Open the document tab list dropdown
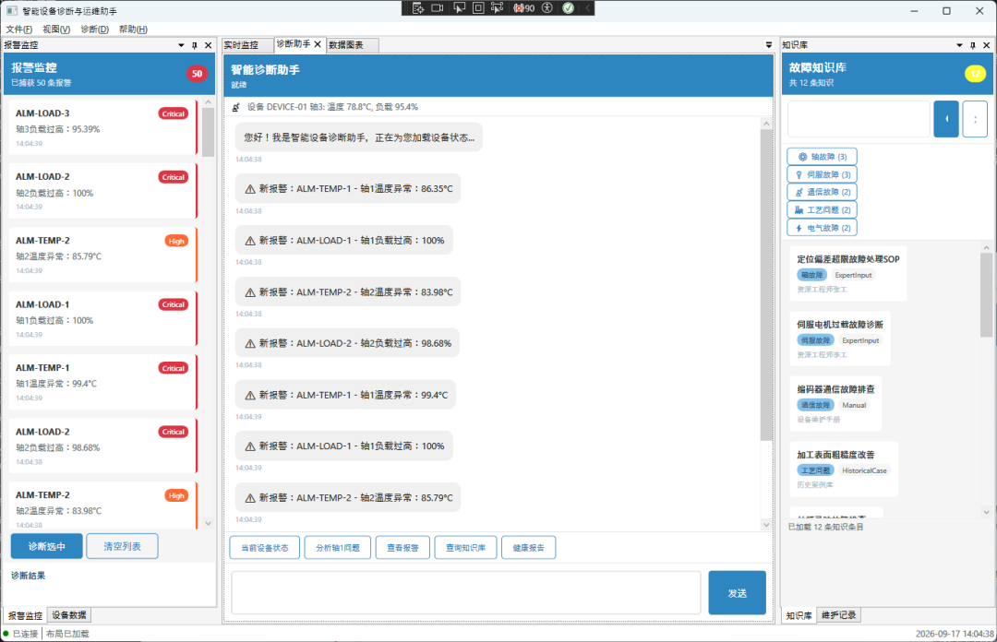Viewport: 997px width, 642px height. tap(769, 45)
